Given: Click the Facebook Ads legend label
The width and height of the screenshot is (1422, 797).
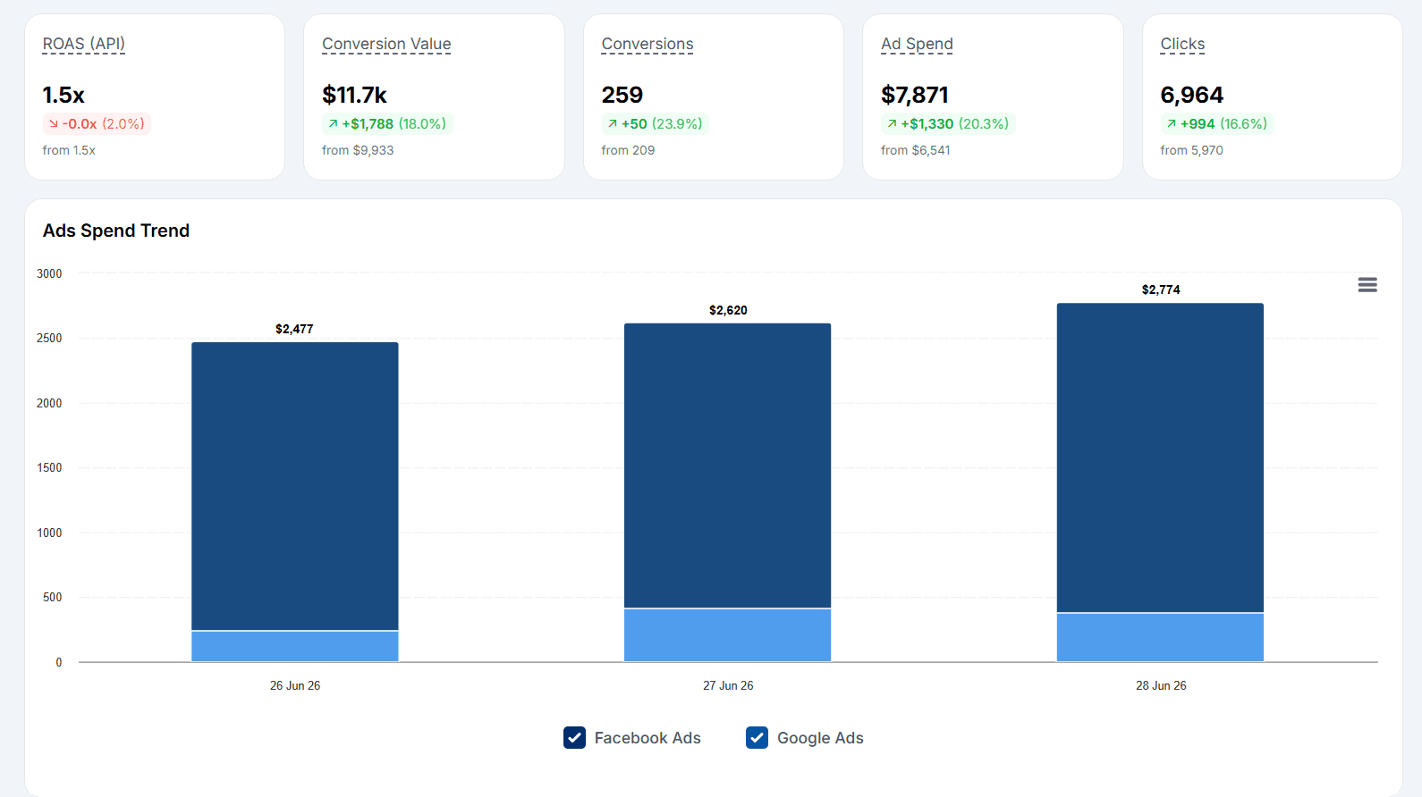Looking at the screenshot, I should (x=648, y=738).
